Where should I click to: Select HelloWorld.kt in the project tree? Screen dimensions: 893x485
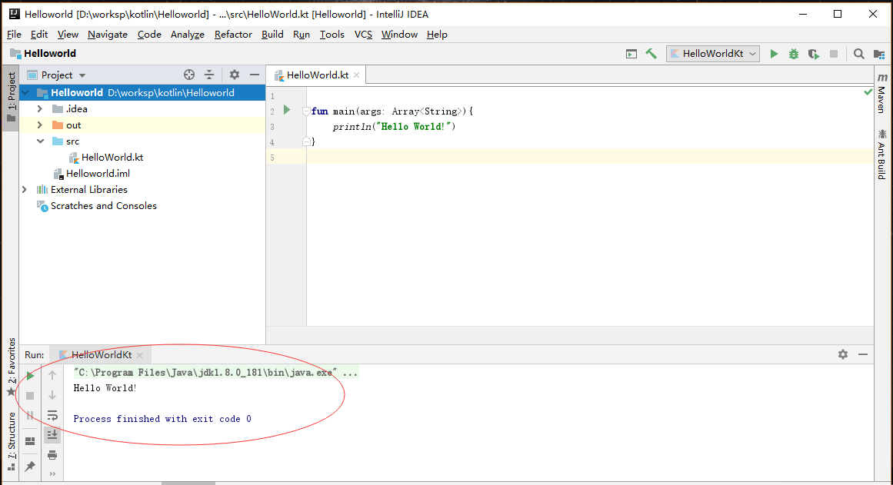(x=112, y=157)
